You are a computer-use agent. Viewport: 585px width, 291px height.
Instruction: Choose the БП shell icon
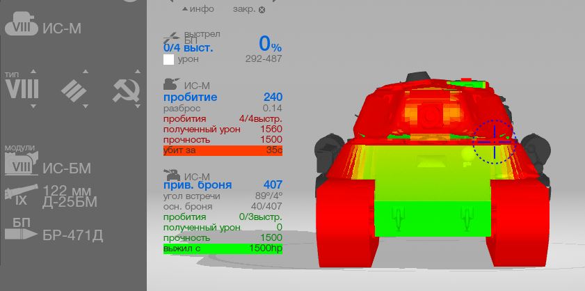(22, 229)
